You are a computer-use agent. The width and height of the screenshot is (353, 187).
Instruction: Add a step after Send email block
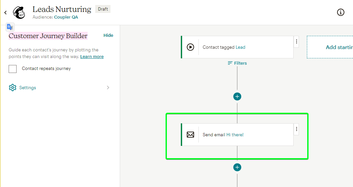pos(237,167)
